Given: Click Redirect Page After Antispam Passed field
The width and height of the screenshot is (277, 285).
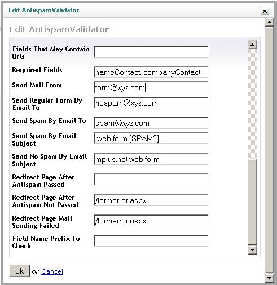Looking at the screenshot, I should pyautogui.click(x=151, y=179).
